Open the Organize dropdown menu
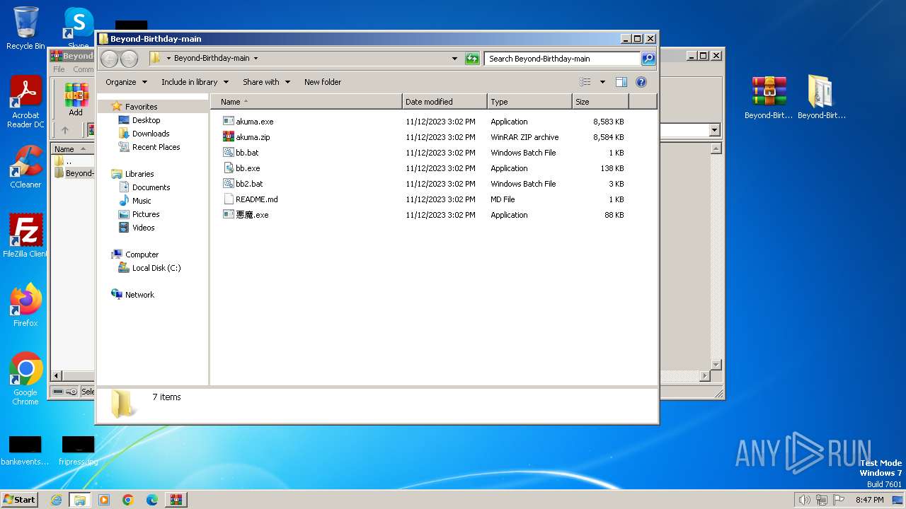The image size is (906, 509). pyautogui.click(x=126, y=82)
